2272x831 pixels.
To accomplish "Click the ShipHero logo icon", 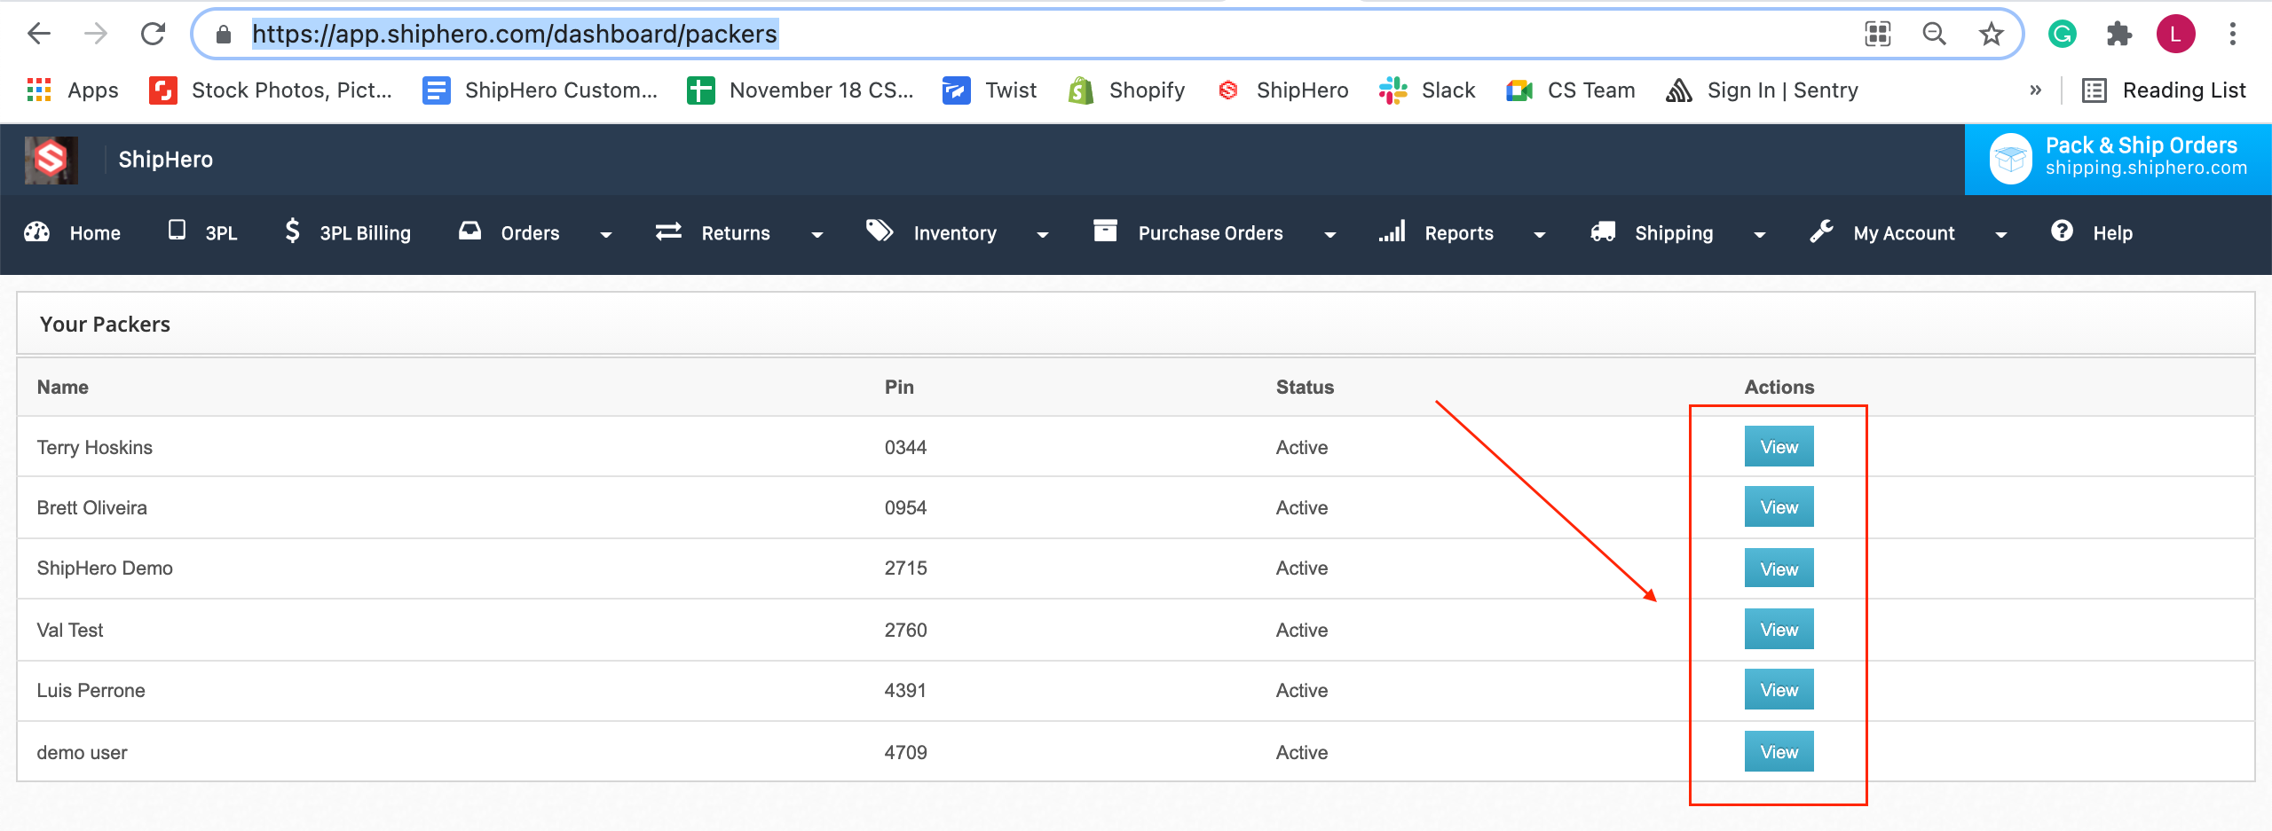I will (51, 160).
